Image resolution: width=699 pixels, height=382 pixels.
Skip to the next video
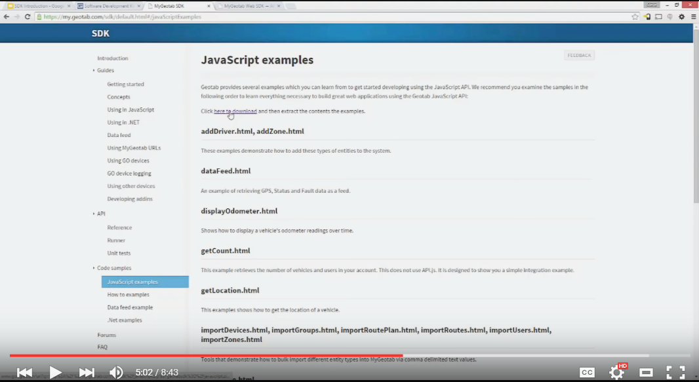point(87,372)
